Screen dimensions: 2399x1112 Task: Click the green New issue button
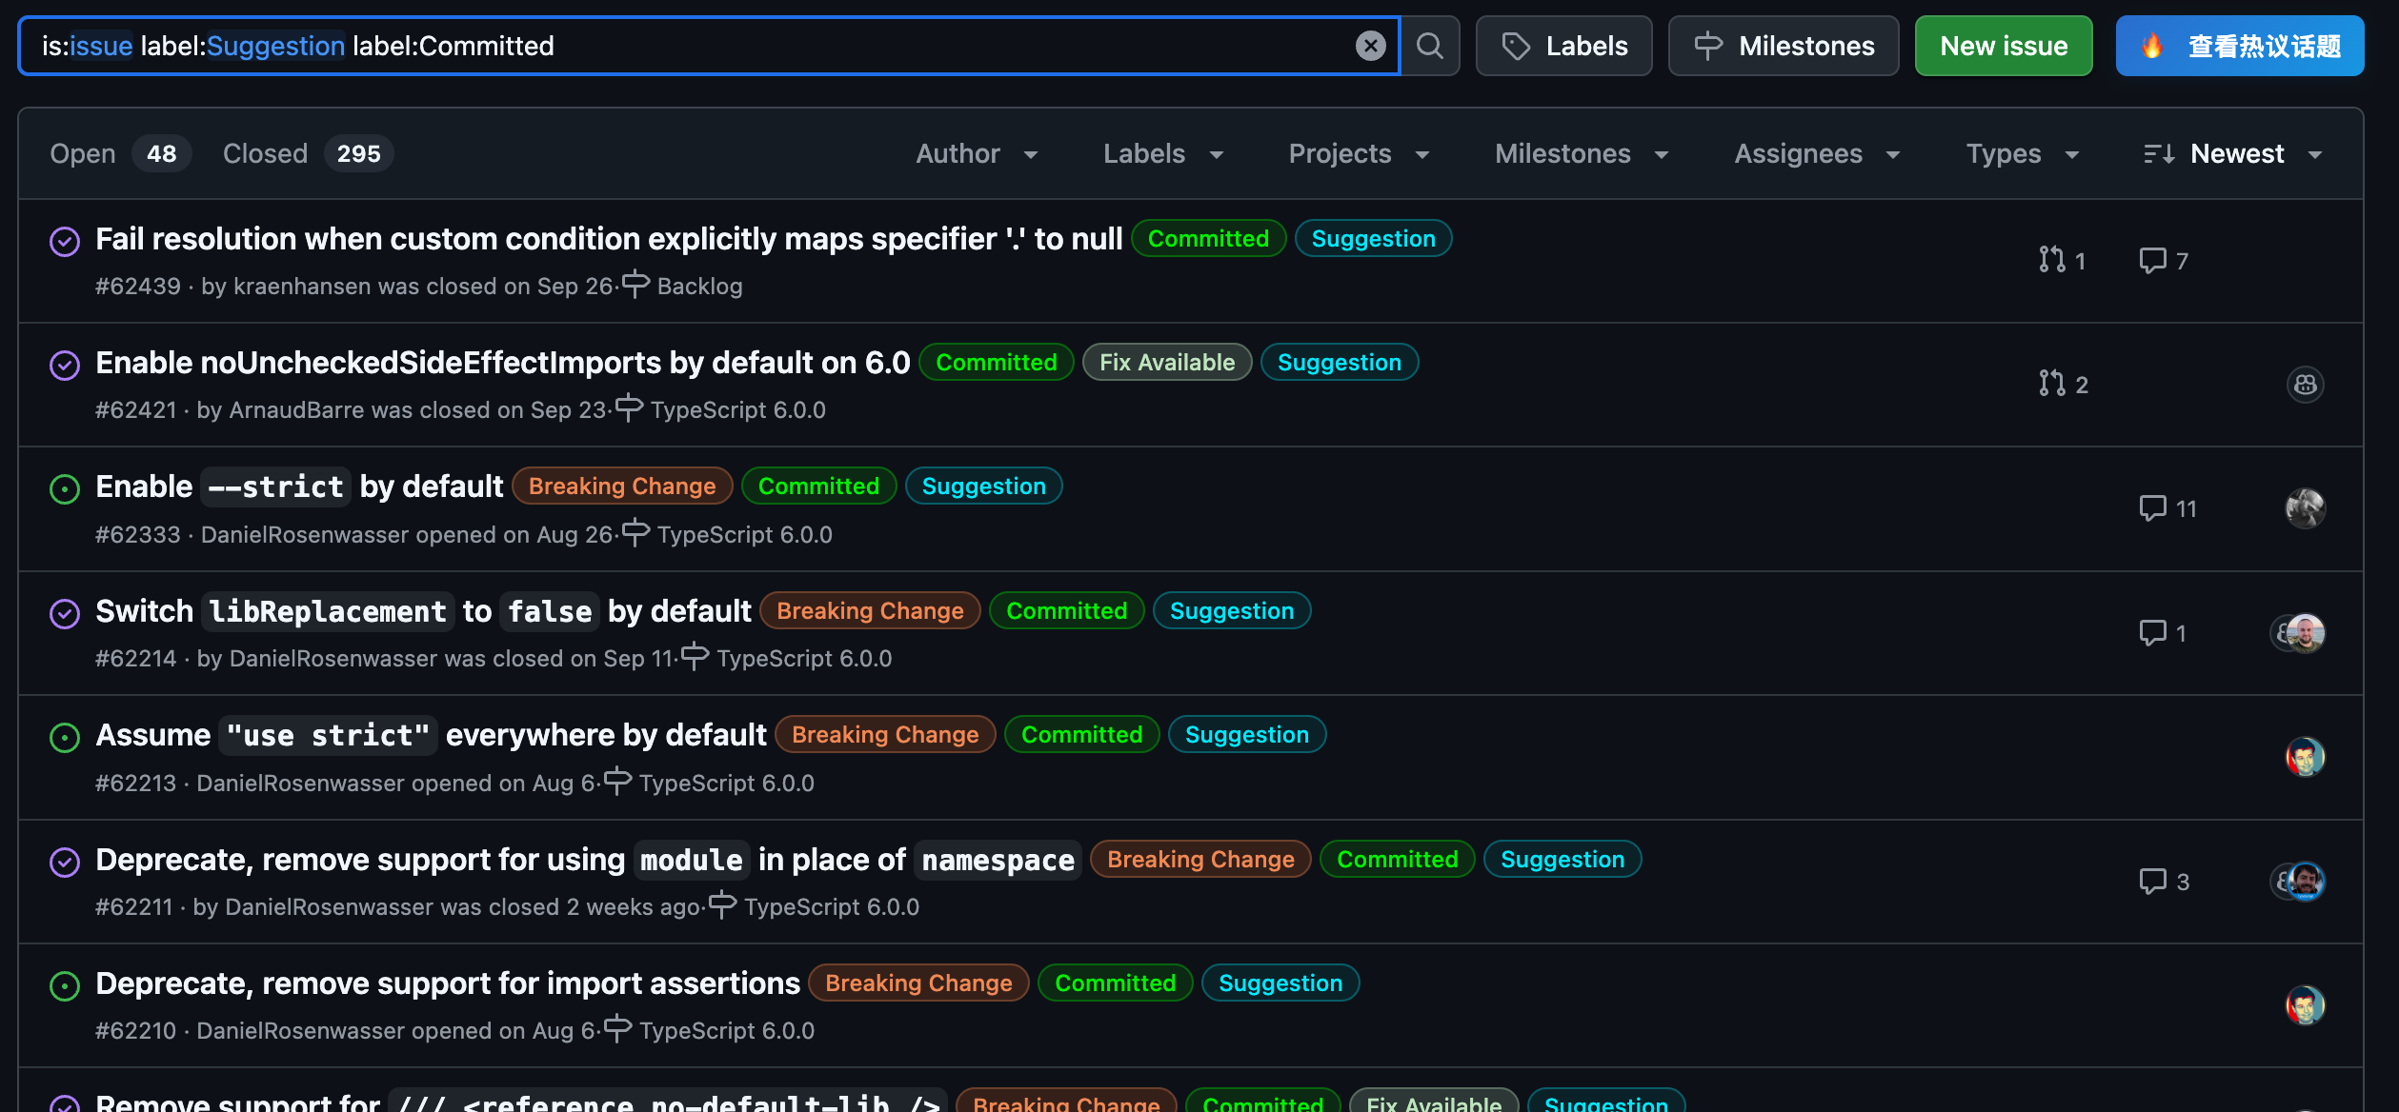[2003, 46]
